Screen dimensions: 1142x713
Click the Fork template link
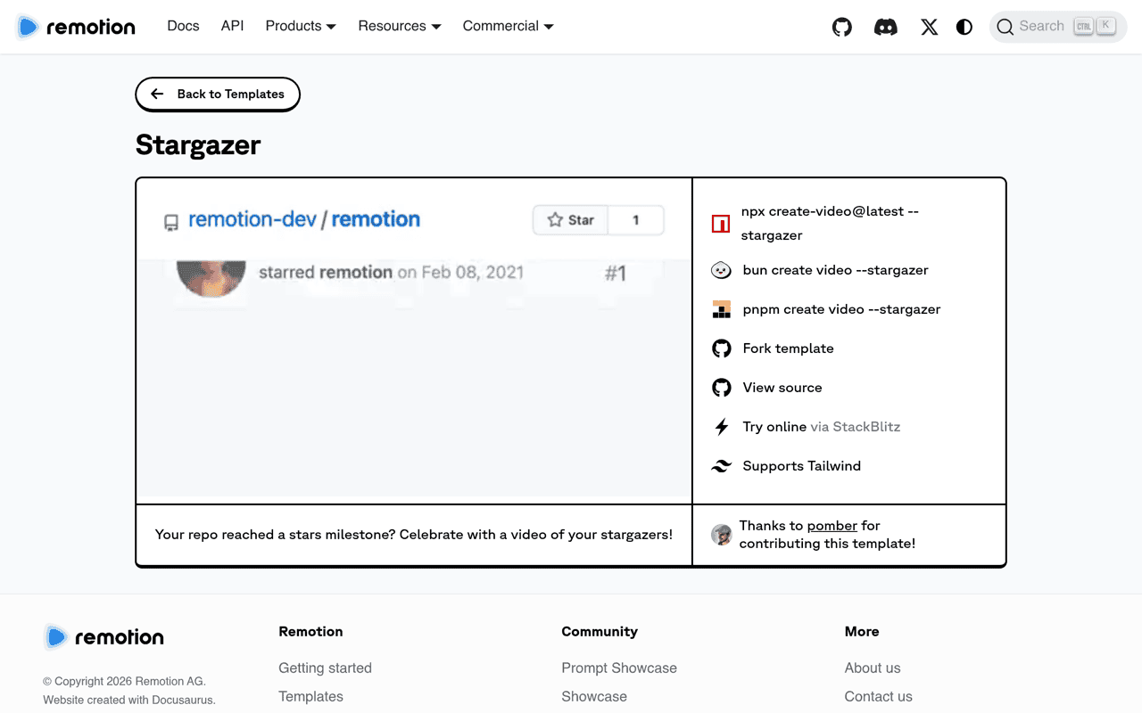pos(788,348)
